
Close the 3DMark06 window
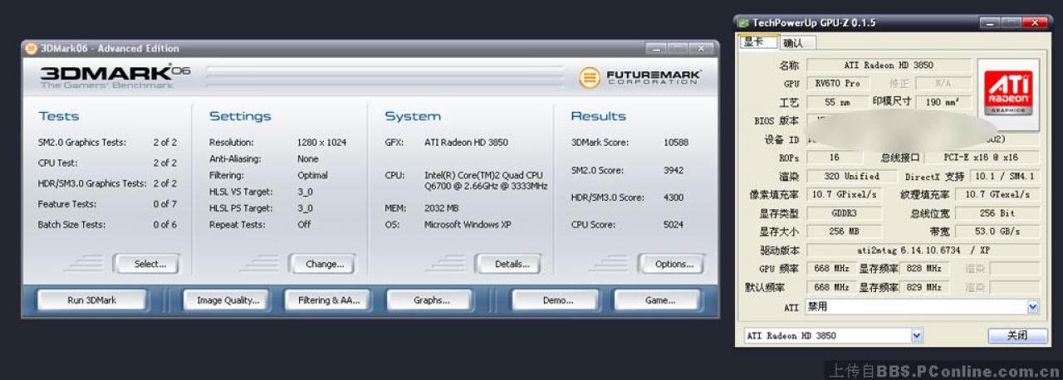[703, 48]
